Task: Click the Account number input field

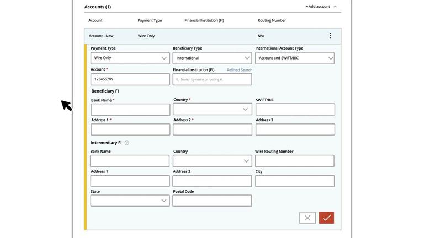Action: (x=130, y=79)
